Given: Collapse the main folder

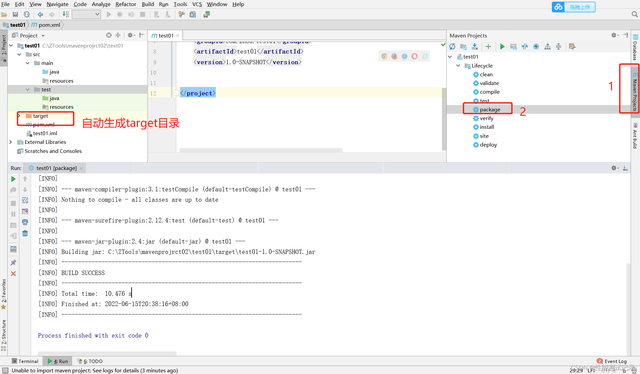Looking at the screenshot, I should (x=28, y=63).
